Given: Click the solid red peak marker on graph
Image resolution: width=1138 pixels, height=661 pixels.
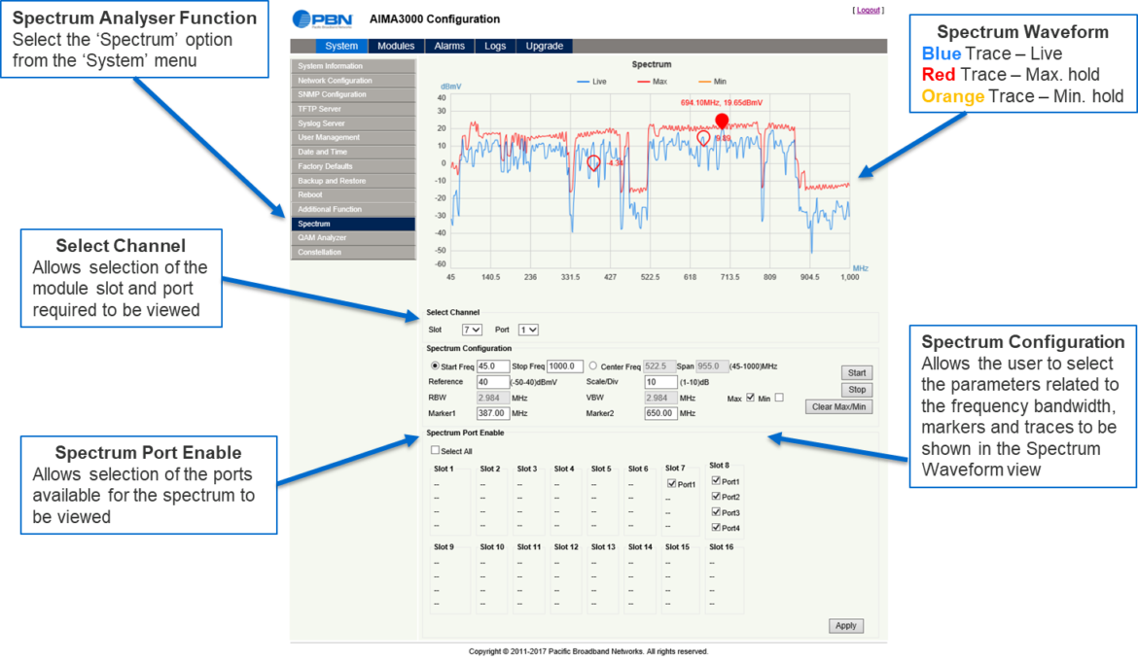Looking at the screenshot, I should pyautogui.click(x=722, y=122).
